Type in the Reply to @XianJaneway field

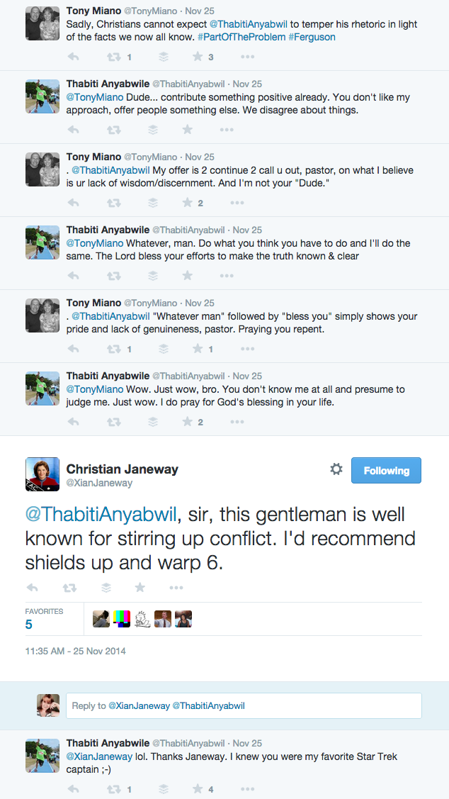click(244, 705)
